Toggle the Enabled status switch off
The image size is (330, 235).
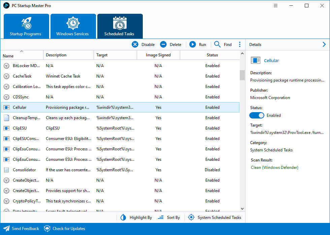pyautogui.click(x=257, y=115)
